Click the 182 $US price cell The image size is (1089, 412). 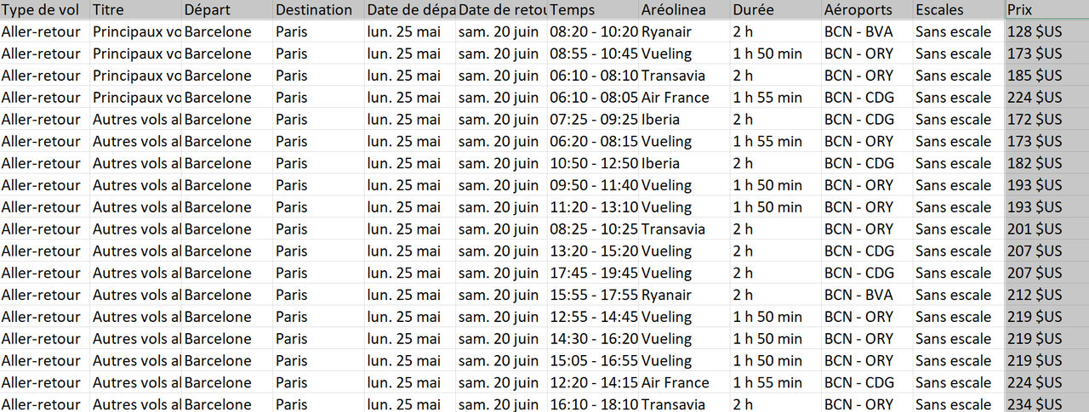pyautogui.click(x=1046, y=163)
